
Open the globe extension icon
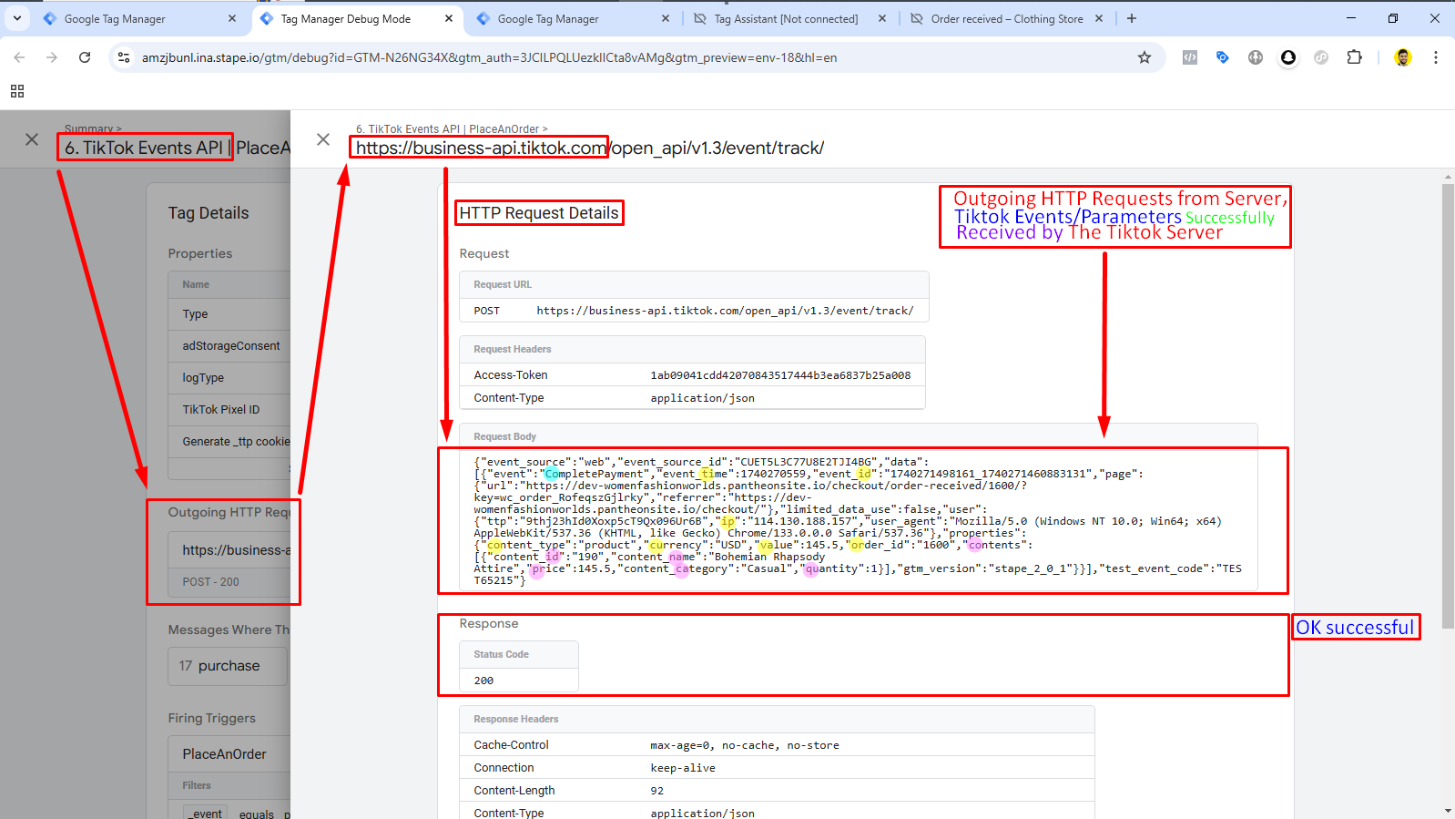click(1256, 57)
